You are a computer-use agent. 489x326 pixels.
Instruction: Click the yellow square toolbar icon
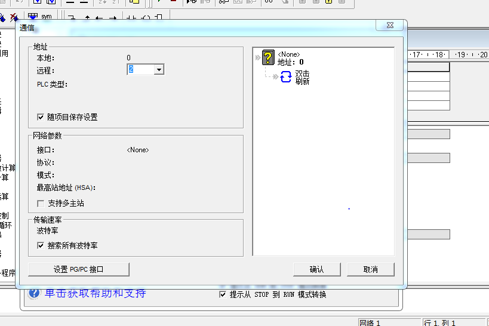134,3
